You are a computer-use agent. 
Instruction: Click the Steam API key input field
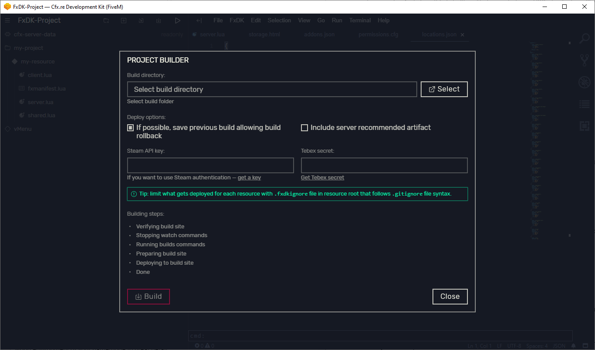coord(210,165)
